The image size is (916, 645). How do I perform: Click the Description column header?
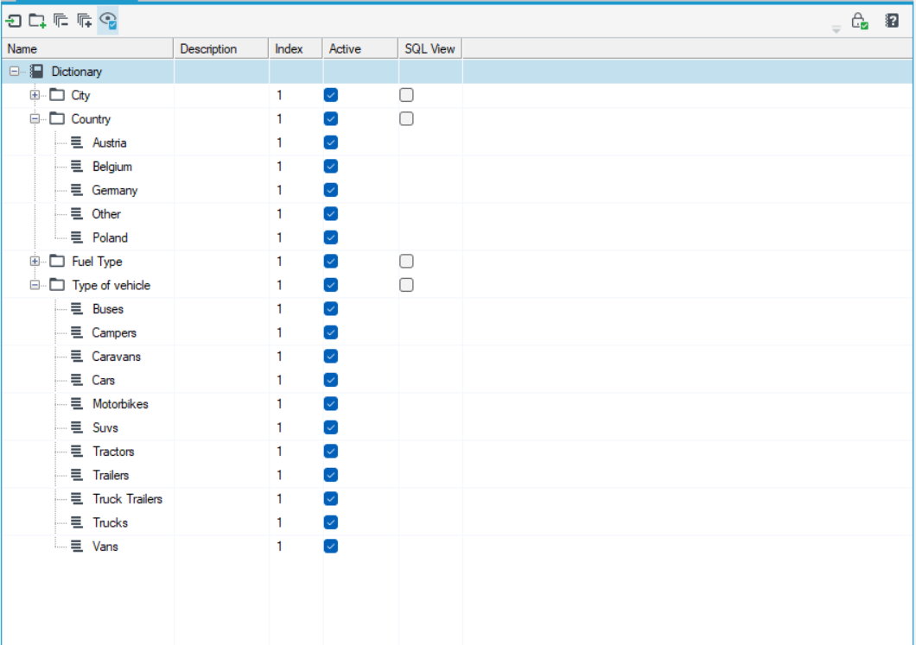pyautogui.click(x=221, y=48)
